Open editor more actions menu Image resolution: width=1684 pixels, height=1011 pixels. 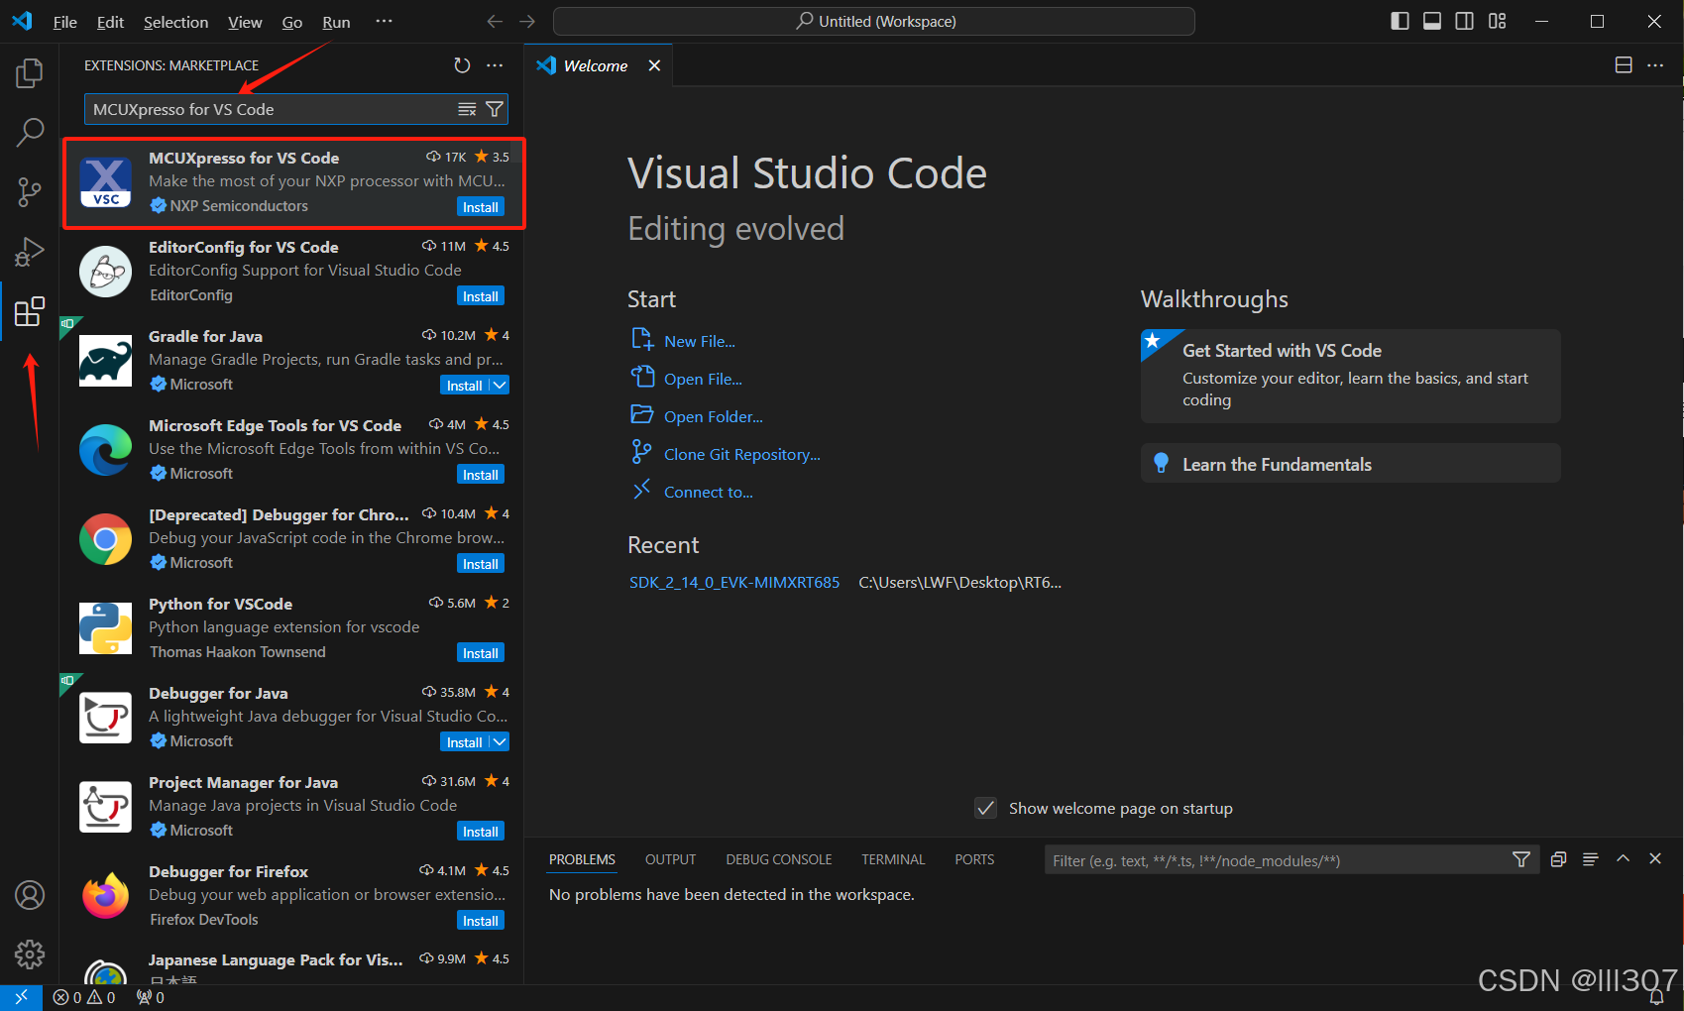point(1655,65)
